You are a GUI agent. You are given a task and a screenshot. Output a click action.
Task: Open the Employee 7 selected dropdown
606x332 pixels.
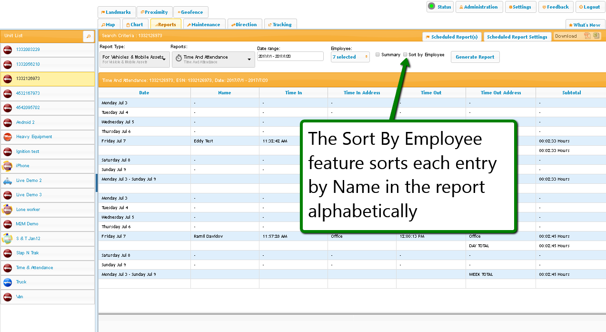coord(350,57)
